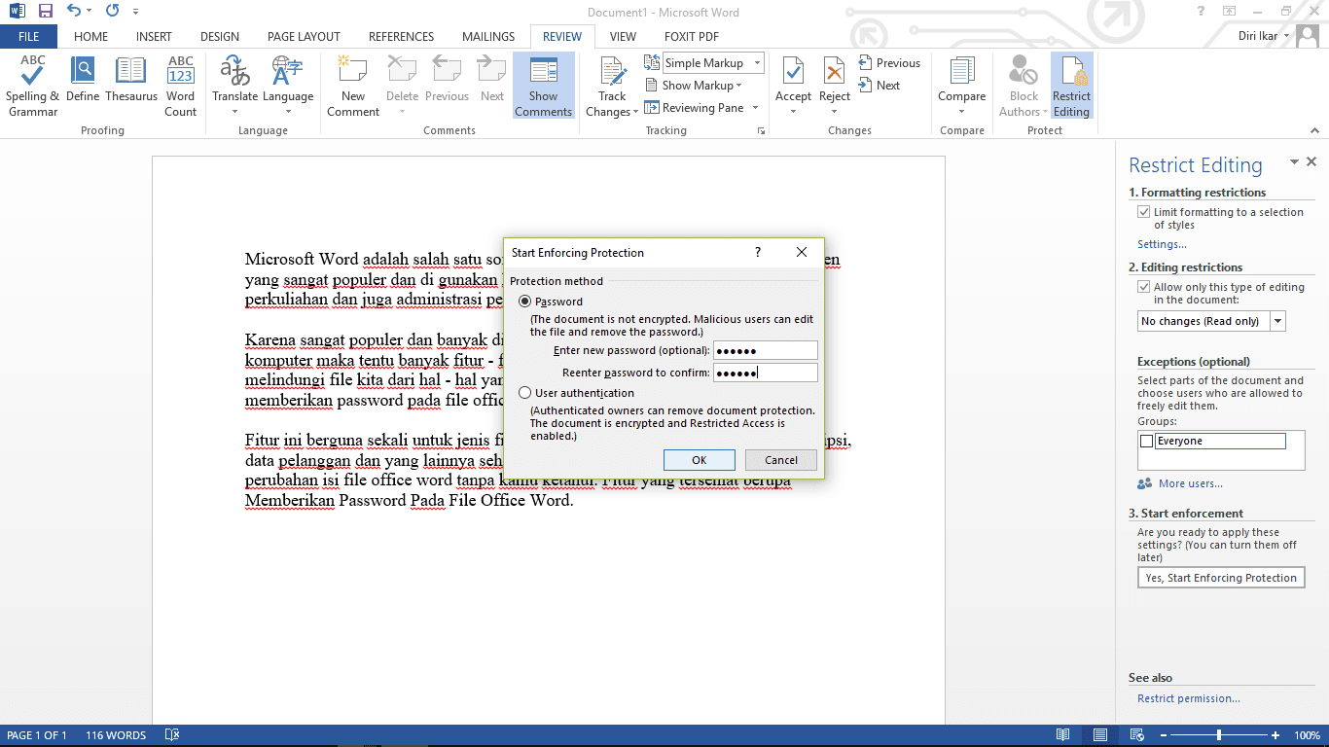The image size is (1329, 747).
Task: Turn on Track Changes
Action: point(613,86)
